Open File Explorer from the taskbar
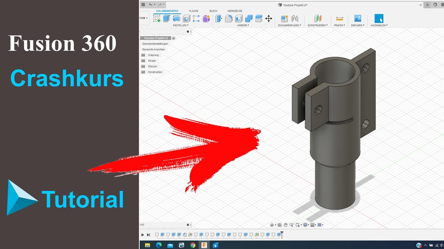Image resolution: width=444 pixels, height=249 pixels. click(147, 245)
